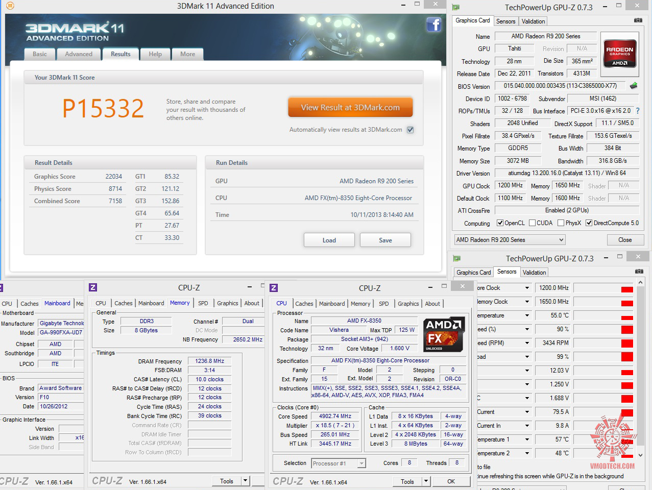This screenshot has width=652, height=490.
Task: Open the Core Clock sensor dropdown
Action: 527,288
